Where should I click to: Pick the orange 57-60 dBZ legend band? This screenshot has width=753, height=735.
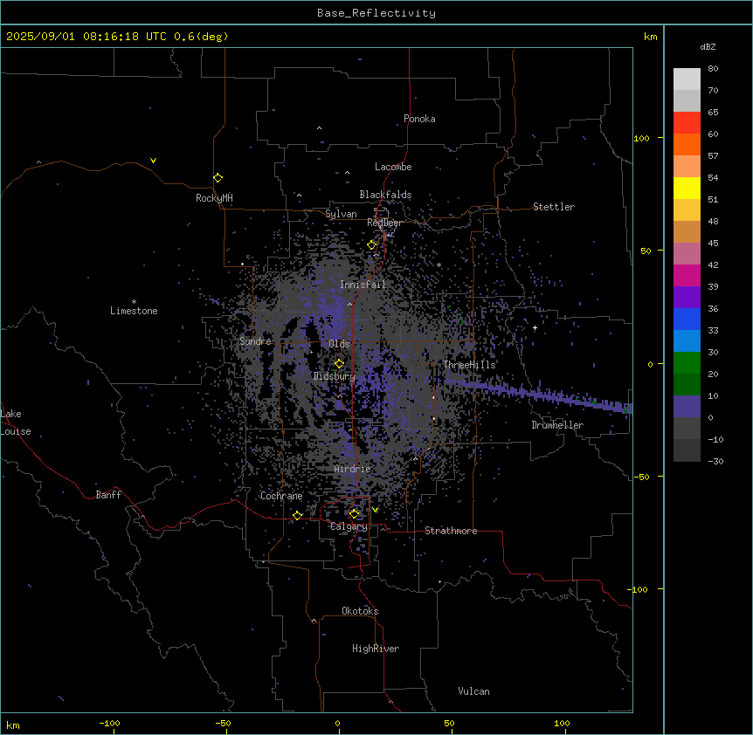click(687, 144)
